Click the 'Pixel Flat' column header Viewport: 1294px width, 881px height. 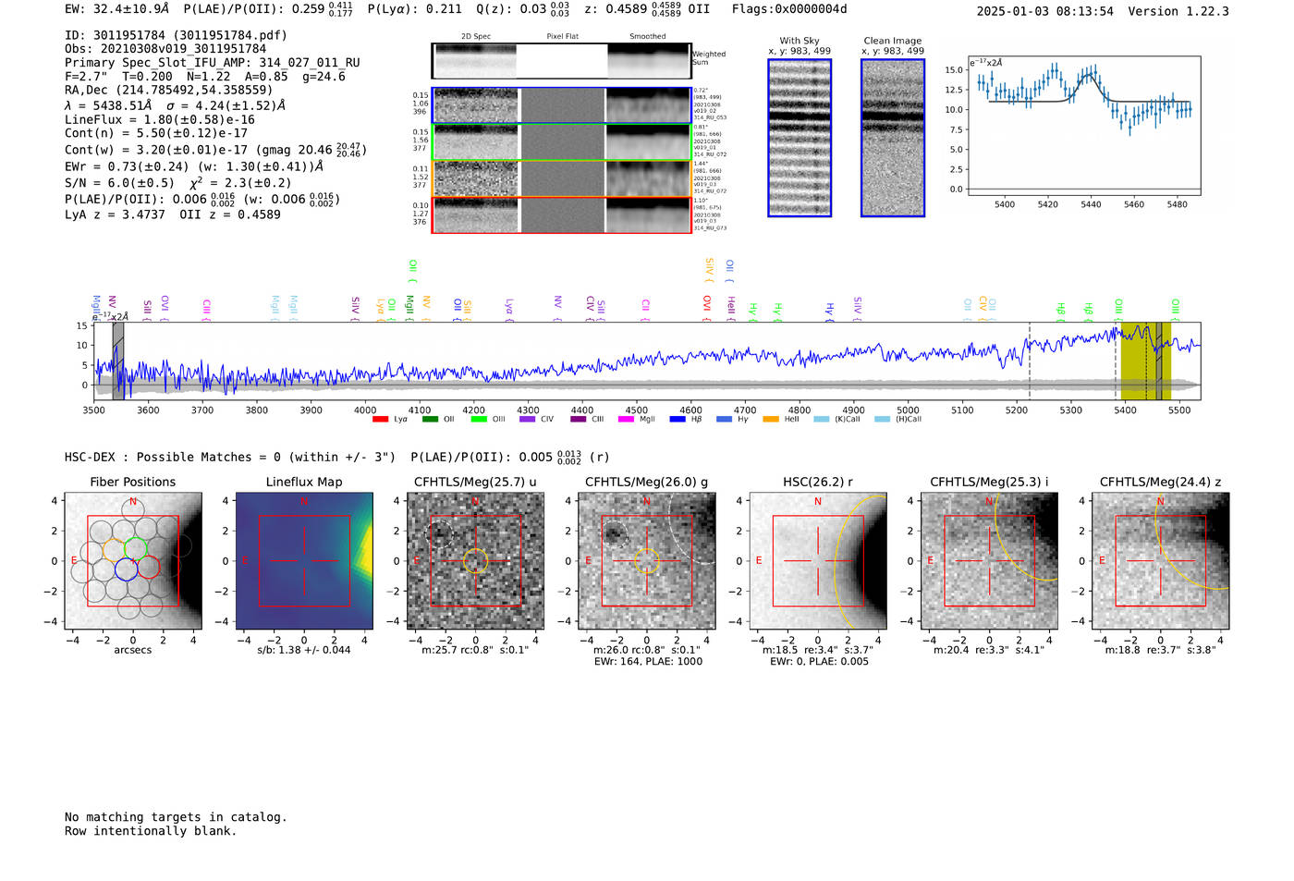click(562, 37)
